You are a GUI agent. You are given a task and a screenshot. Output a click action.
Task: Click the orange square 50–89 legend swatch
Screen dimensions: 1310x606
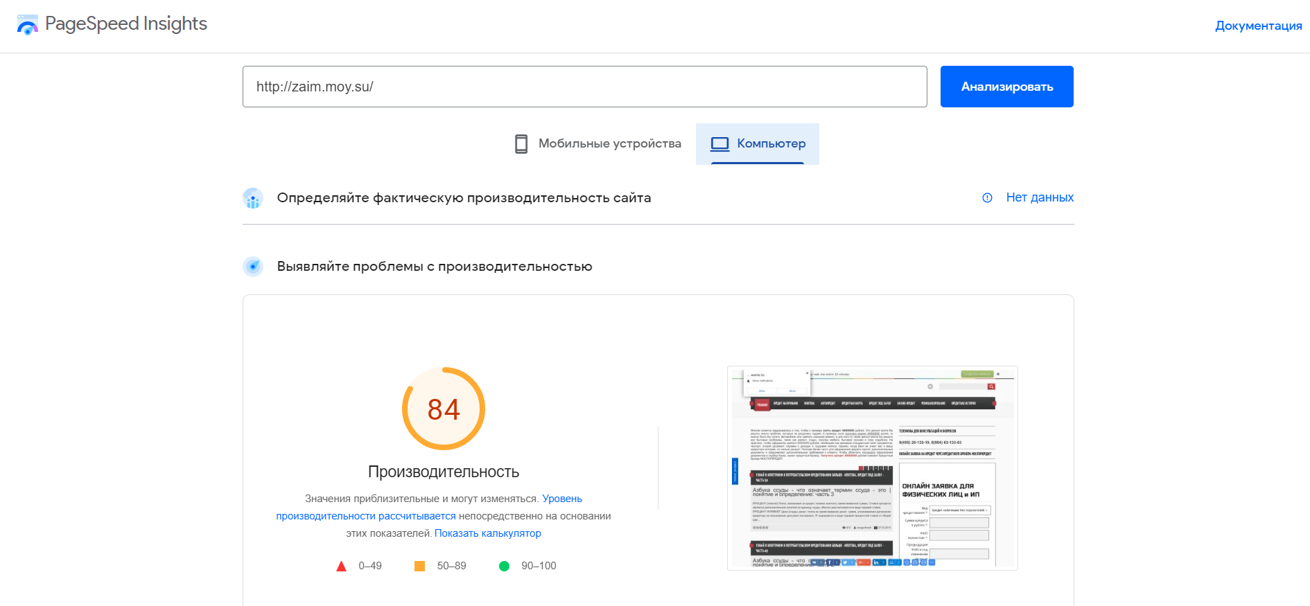pyautogui.click(x=419, y=567)
